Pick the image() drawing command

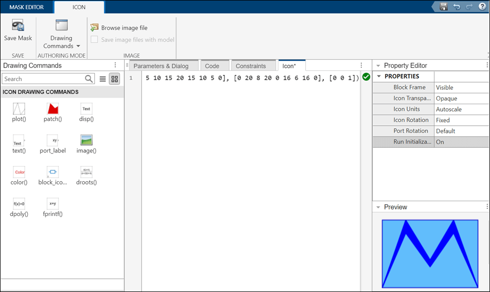click(x=86, y=140)
